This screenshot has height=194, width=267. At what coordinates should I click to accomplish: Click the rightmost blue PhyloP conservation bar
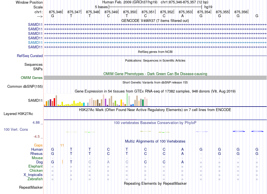coord(257,131)
